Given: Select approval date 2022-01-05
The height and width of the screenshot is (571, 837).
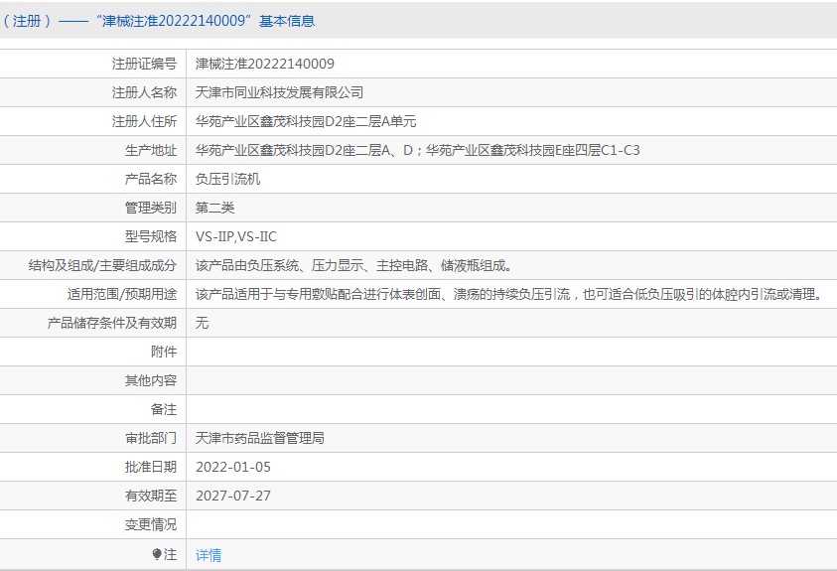Looking at the screenshot, I should tap(233, 468).
